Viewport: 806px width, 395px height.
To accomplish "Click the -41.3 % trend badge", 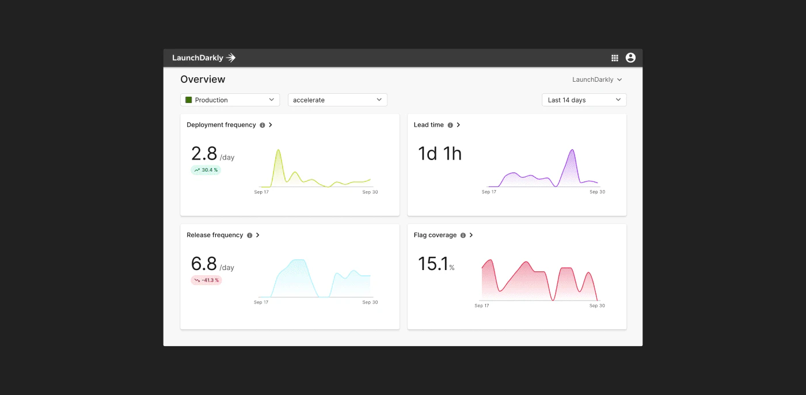I will pyautogui.click(x=206, y=280).
